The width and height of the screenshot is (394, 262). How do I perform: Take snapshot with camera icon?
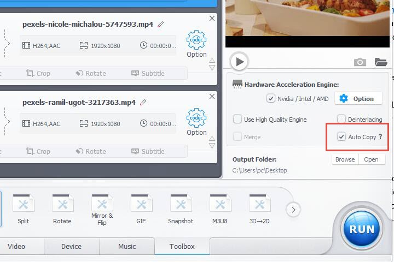pyautogui.click(x=360, y=62)
